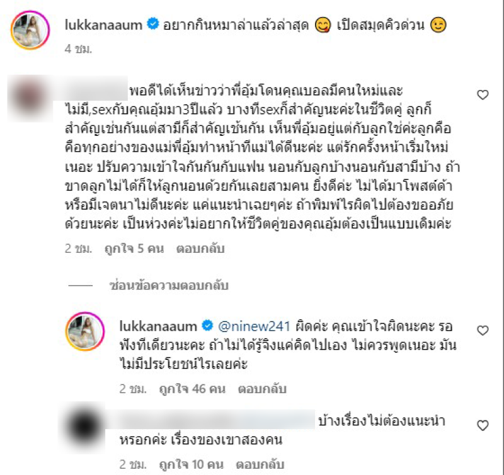Open lukkanaaum username in the post caption
504x475 pixels.
tap(103, 25)
